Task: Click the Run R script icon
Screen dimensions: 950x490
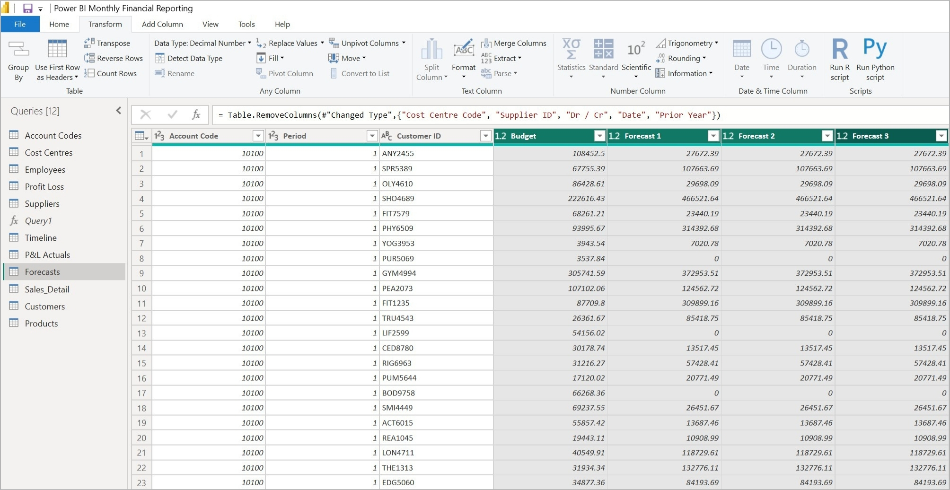Action: [x=839, y=49]
